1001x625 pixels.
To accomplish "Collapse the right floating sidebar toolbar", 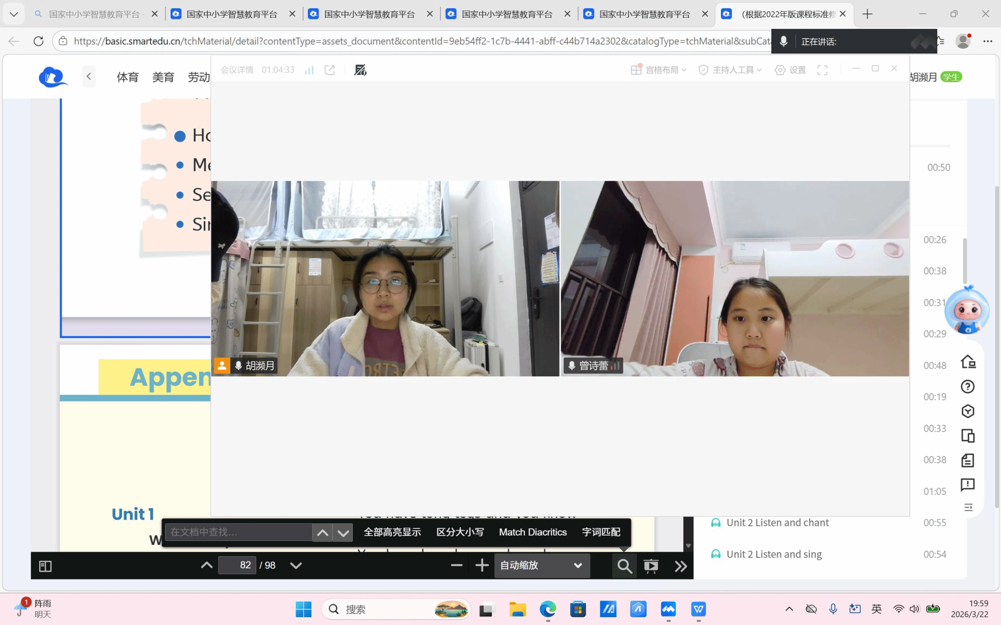I will 968,508.
